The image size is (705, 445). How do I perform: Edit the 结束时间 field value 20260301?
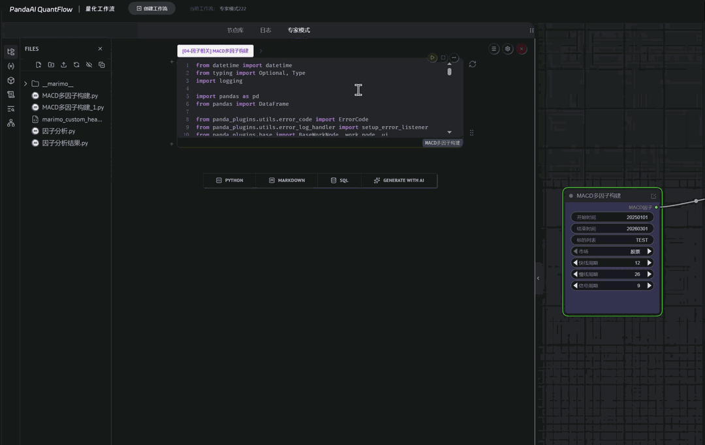pos(612,228)
